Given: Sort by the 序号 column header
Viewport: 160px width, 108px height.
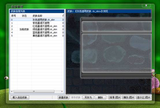Looking at the screenshot, I should click(x=14, y=16).
